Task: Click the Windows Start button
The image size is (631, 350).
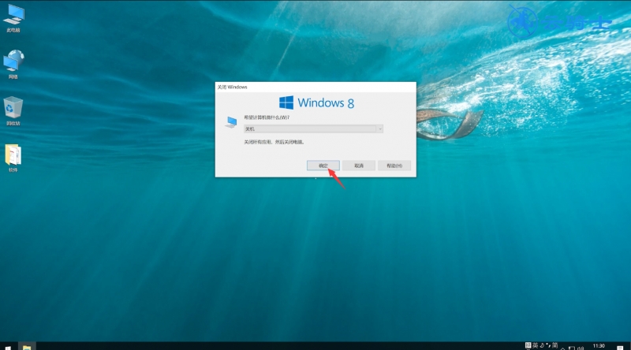Action: click(x=8, y=348)
